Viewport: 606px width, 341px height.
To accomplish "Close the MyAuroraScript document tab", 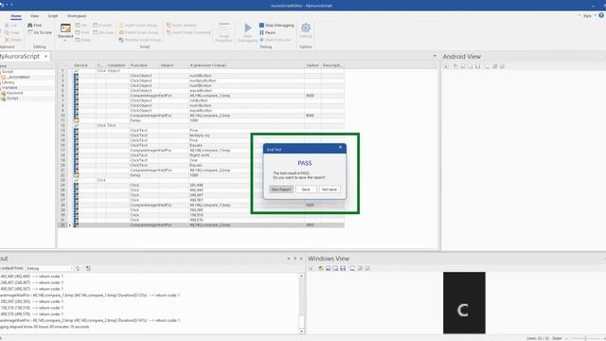I will pyautogui.click(x=45, y=57).
